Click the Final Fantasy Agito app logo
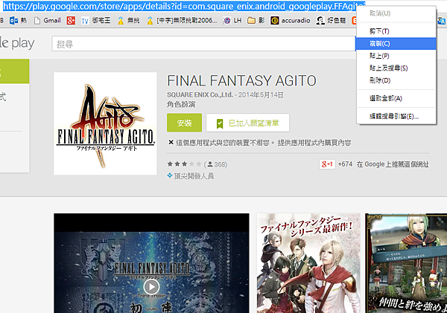447x313 pixels. 105,123
